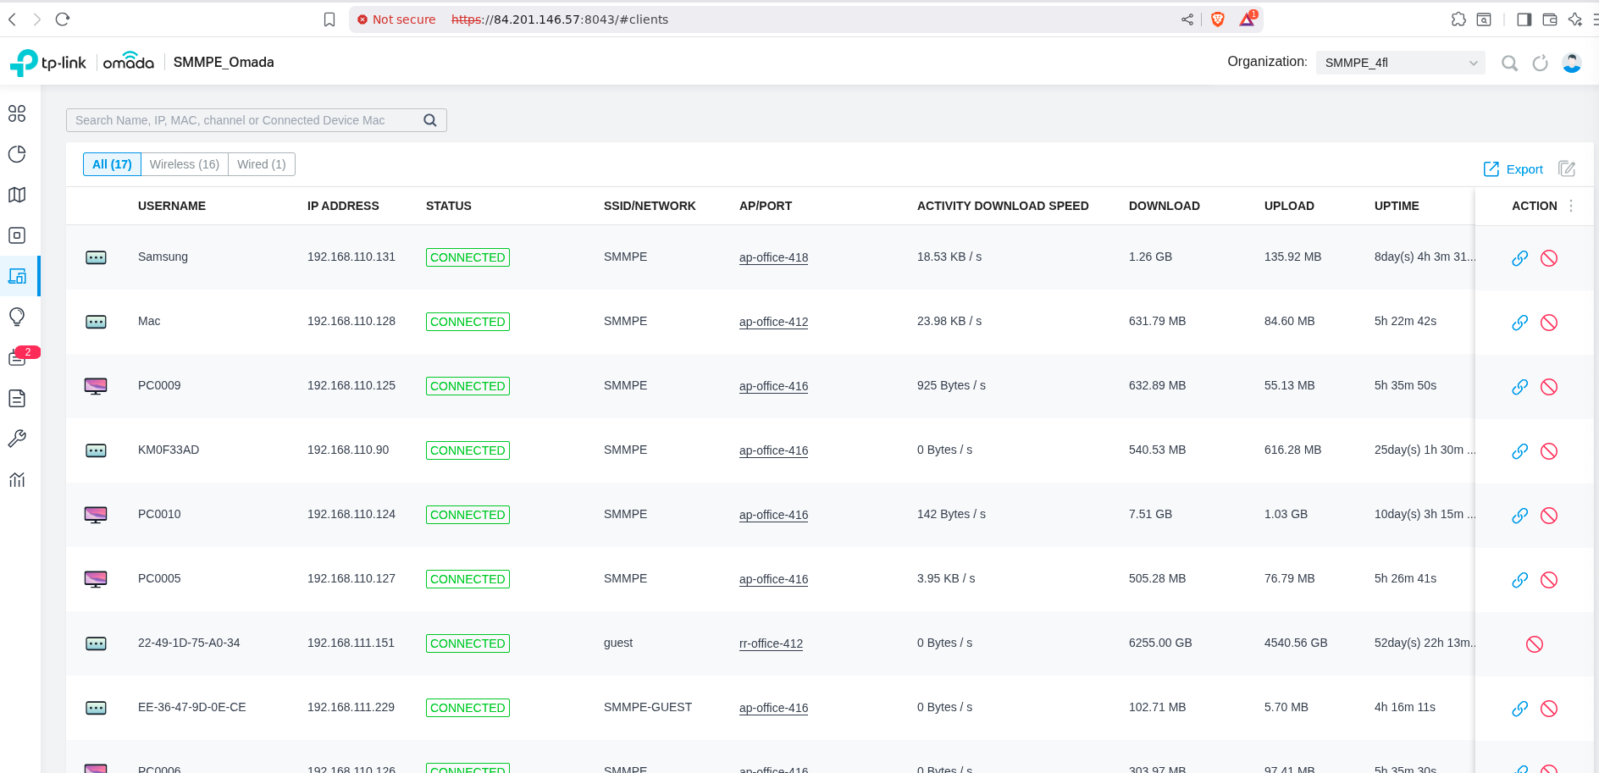
Task: Switch to the Wireless (16) tab
Action: click(x=185, y=164)
